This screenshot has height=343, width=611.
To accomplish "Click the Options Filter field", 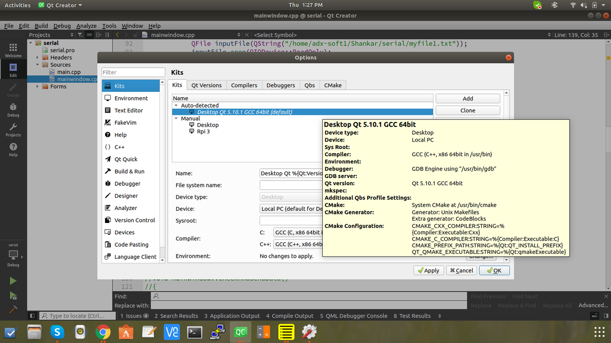I will click(133, 72).
